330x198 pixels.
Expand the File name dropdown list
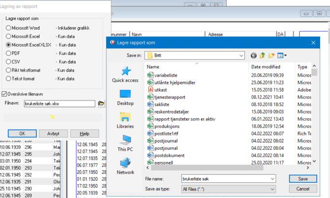(x=272, y=179)
